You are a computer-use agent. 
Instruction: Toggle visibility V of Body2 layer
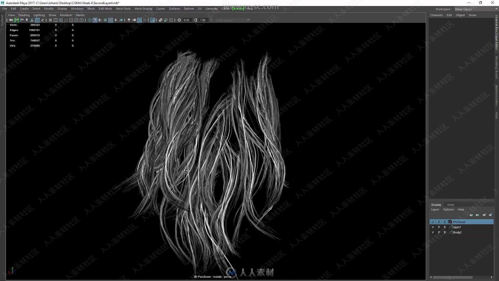[433, 232]
